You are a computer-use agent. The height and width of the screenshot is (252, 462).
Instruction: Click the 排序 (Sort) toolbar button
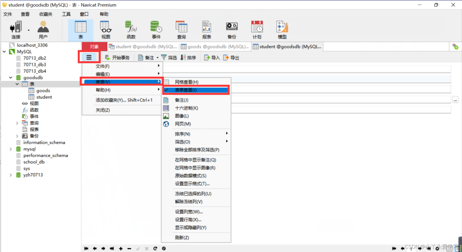[x=188, y=58]
